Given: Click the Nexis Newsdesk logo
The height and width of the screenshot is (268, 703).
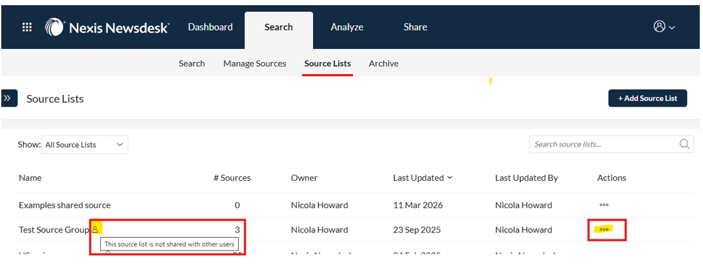Looking at the screenshot, I should (x=107, y=27).
